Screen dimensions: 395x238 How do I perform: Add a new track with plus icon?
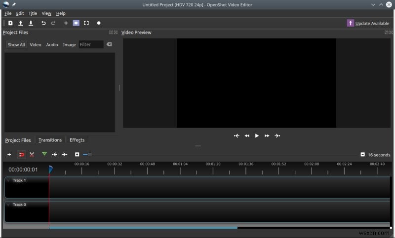[x=9, y=154]
